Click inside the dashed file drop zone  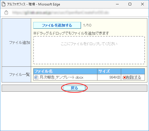(x=89, y=50)
